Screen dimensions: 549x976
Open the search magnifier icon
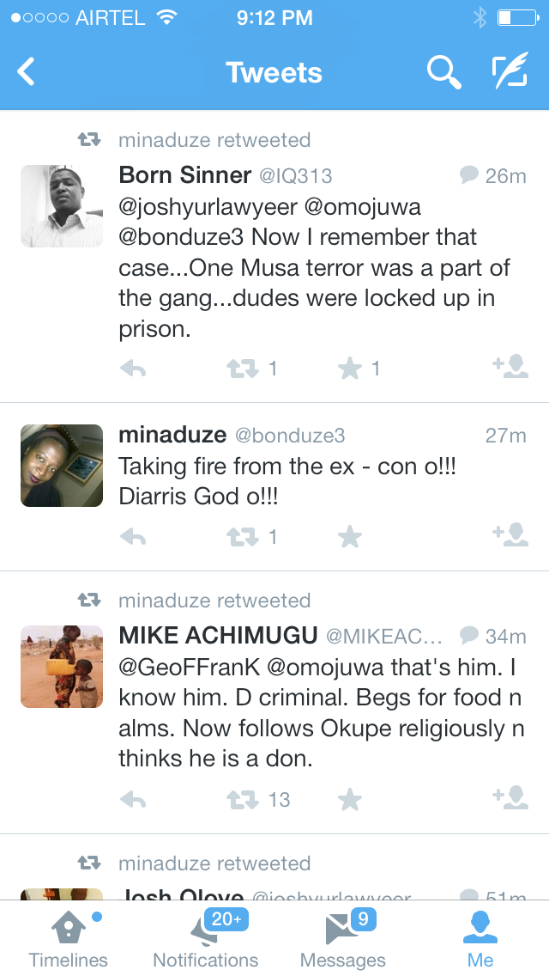pos(443,72)
